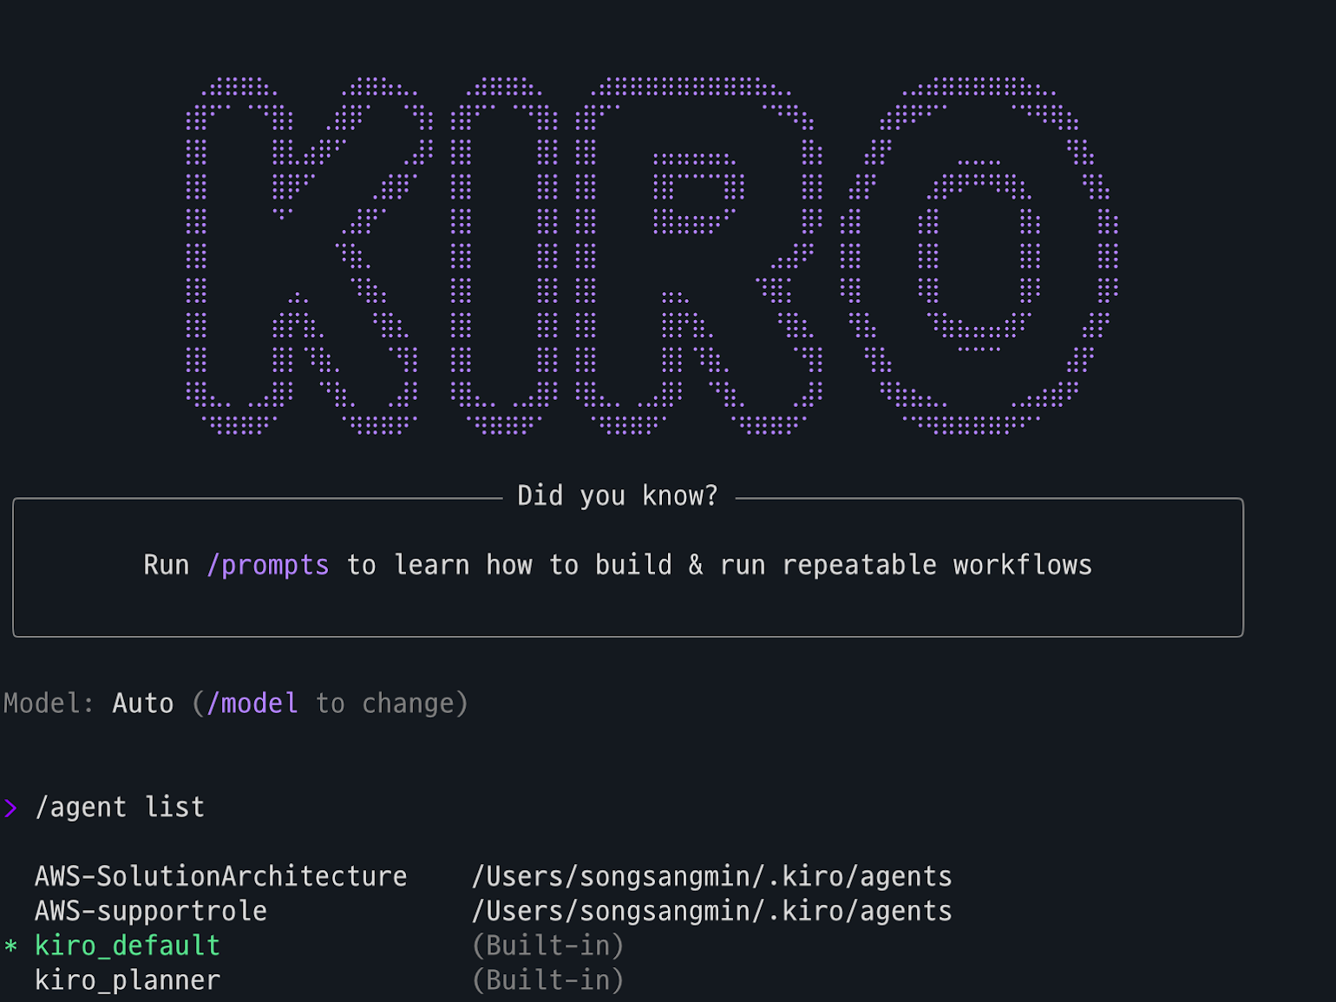The width and height of the screenshot is (1336, 1002).
Task: Click the "repeatable workflows" tip text
Action: point(937,566)
